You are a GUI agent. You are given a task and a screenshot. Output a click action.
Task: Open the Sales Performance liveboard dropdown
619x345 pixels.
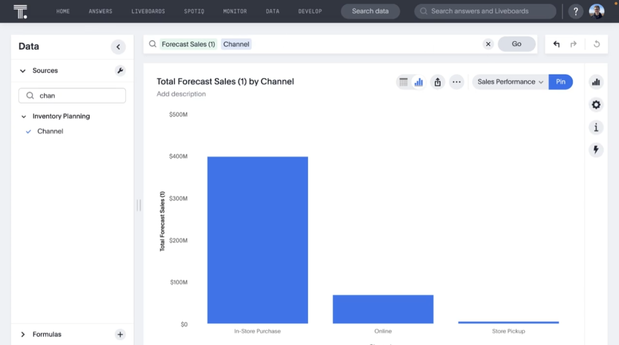pyautogui.click(x=509, y=82)
